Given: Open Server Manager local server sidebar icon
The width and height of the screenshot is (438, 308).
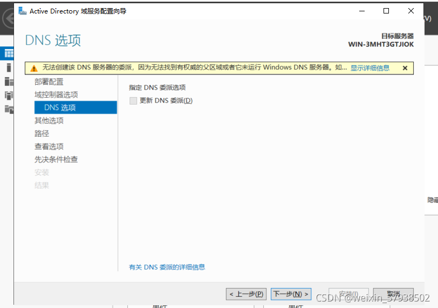Looking at the screenshot, I should (x=9, y=67).
